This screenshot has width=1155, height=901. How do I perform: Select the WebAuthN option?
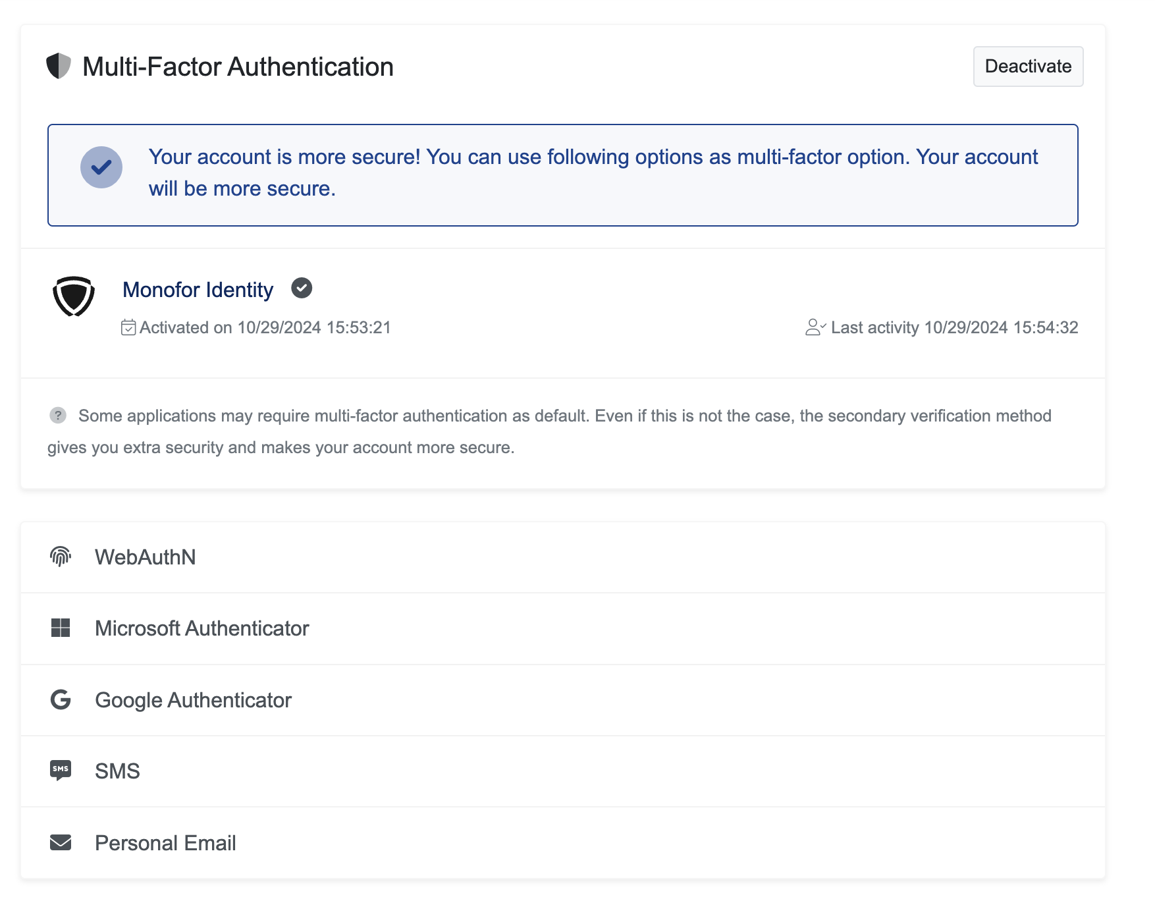(x=146, y=557)
